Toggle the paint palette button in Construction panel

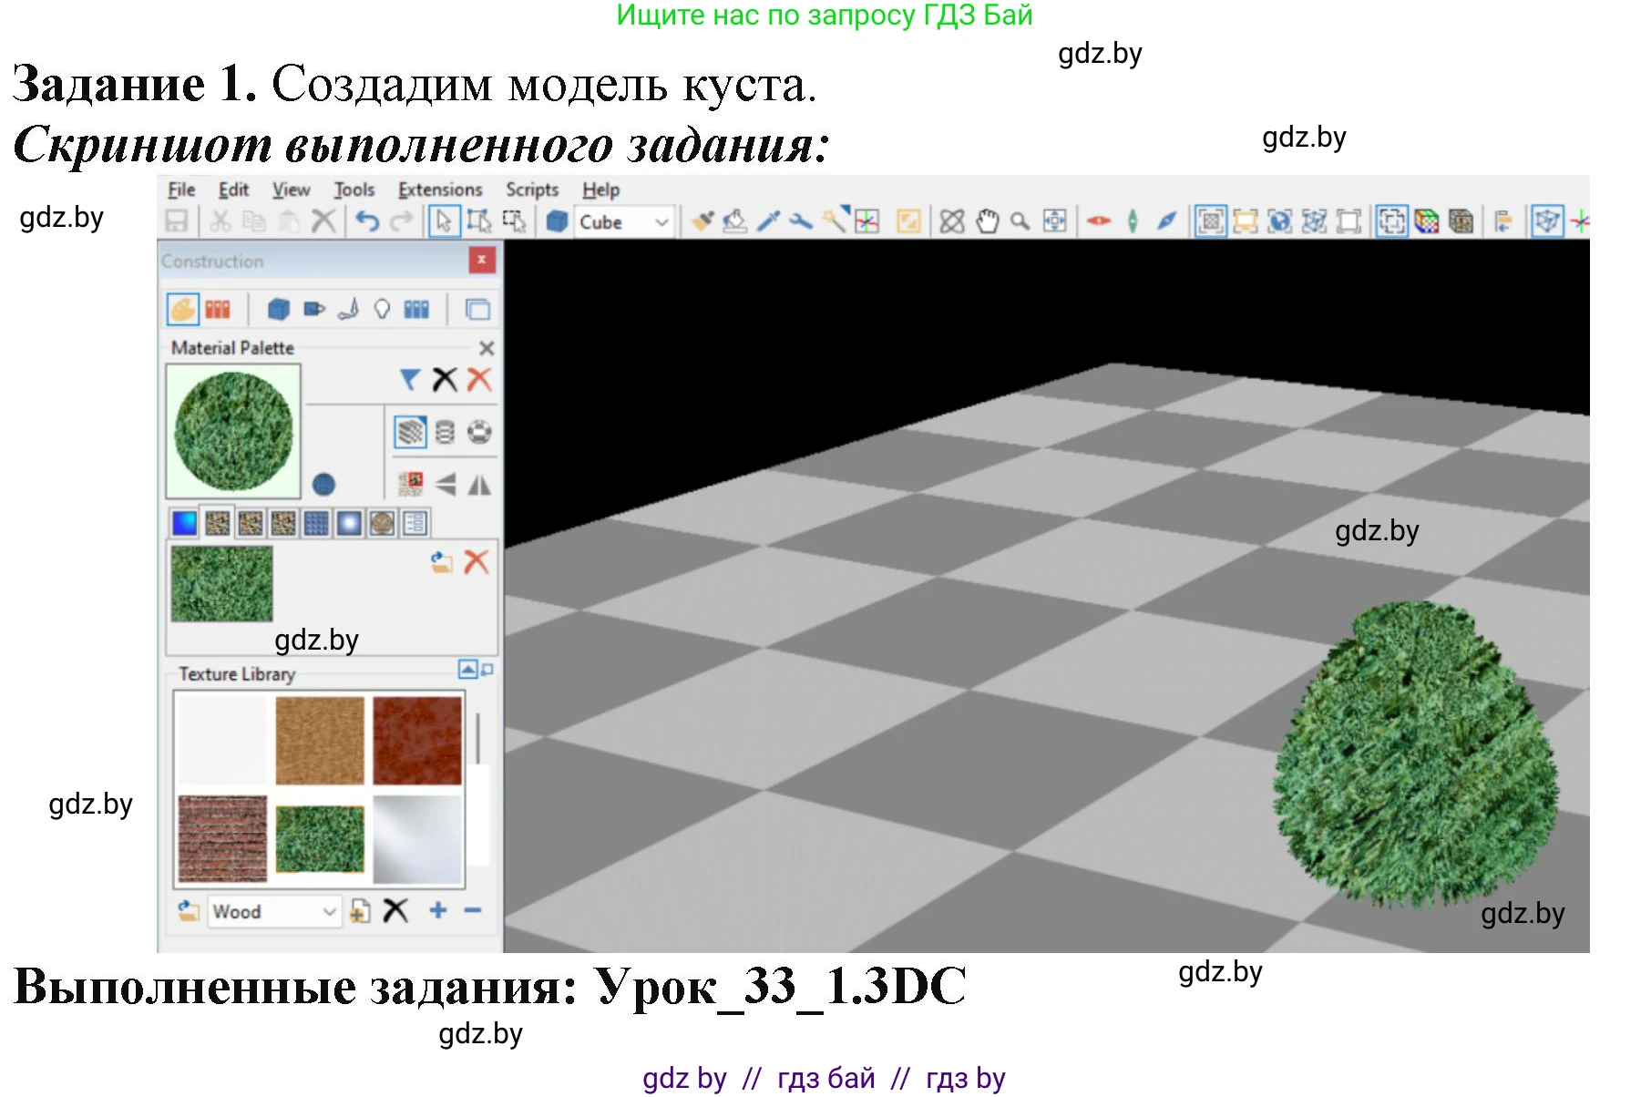182,310
